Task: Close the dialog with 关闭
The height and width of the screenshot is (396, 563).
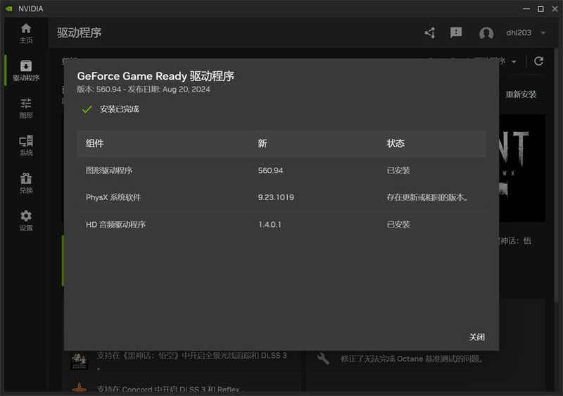Action: click(477, 337)
